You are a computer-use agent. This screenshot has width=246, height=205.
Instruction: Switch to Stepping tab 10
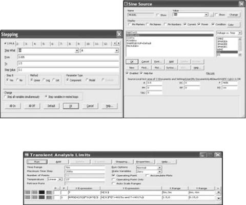(89, 44)
